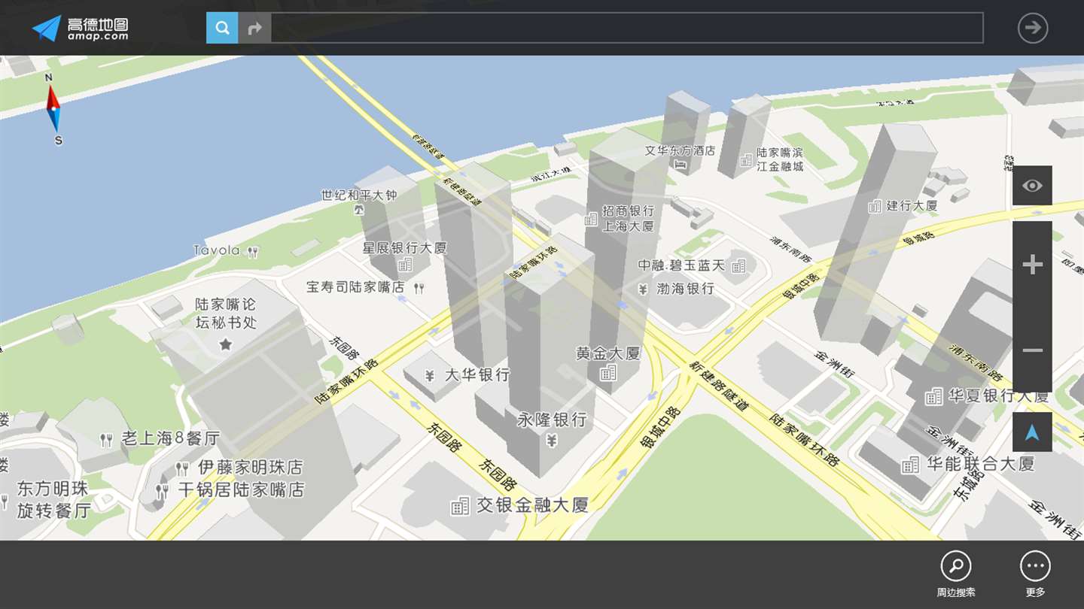Zoom in with the plus button

click(x=1032, y=264)
